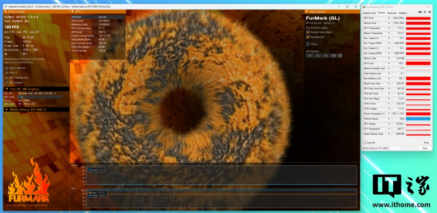Viewport: 437px width, 213px height.
Task: Uncheck the GPU graphs checkbox
Action: coord(7,82)
